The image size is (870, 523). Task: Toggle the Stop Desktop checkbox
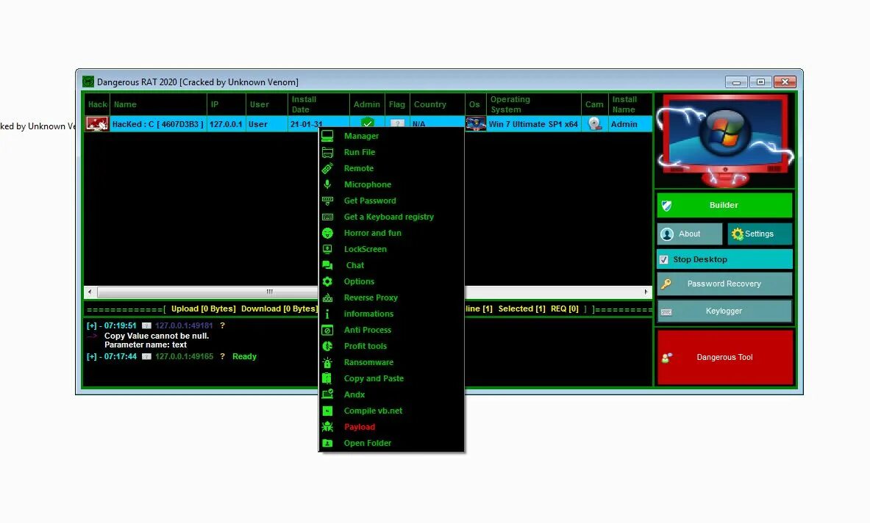tap(663, 259)
